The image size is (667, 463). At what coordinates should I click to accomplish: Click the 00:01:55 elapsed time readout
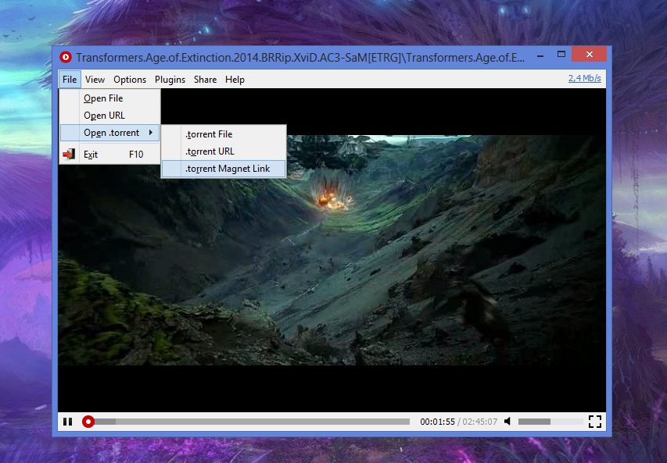coord(437,422)
